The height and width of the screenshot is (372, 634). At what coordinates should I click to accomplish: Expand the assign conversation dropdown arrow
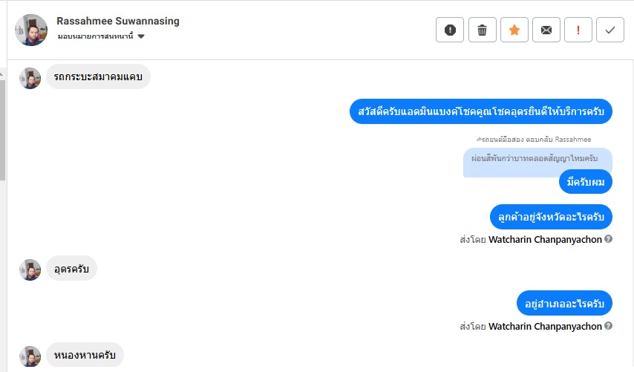141,36
